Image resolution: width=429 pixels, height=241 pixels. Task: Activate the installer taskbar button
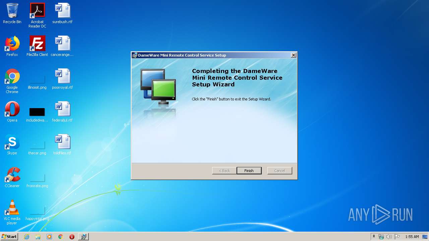tap(83, 237)
